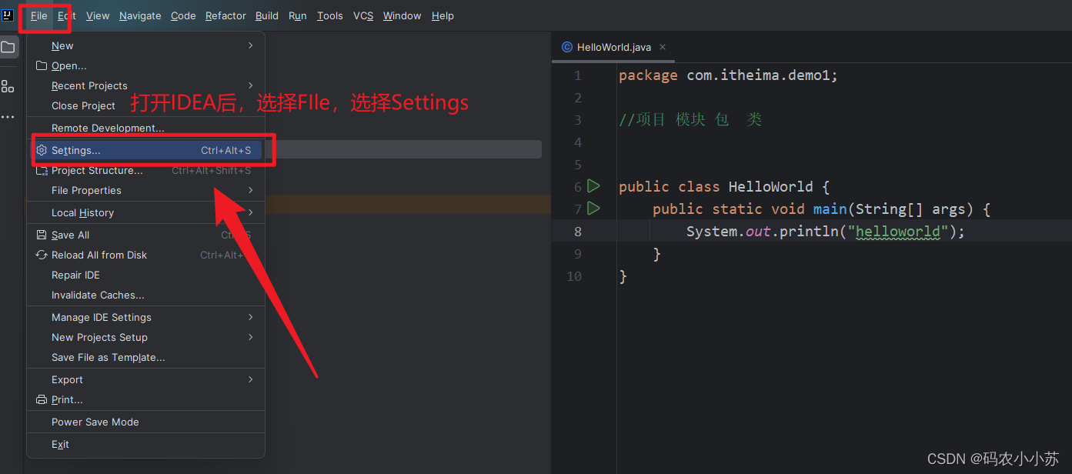Click the run gutter icon beside line 7
The height and width of the screenshot is (474, 1072).
click(593, 209)
